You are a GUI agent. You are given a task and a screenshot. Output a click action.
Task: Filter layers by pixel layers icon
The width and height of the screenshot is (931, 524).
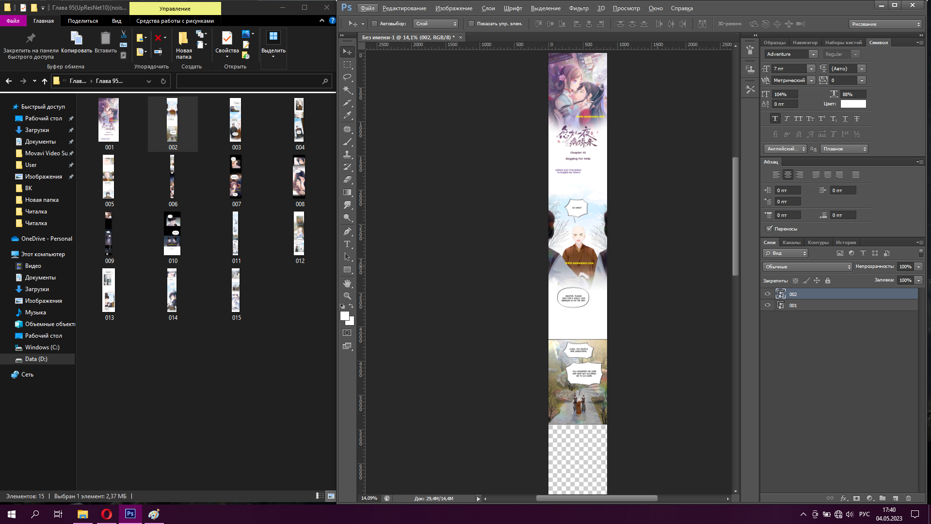pyautogui.click(x=840, y=253)
